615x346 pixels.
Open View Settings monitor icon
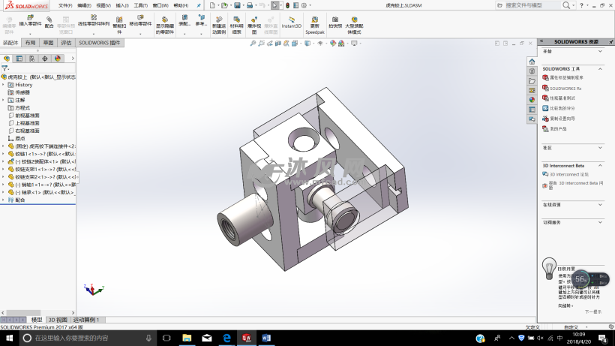354,43
